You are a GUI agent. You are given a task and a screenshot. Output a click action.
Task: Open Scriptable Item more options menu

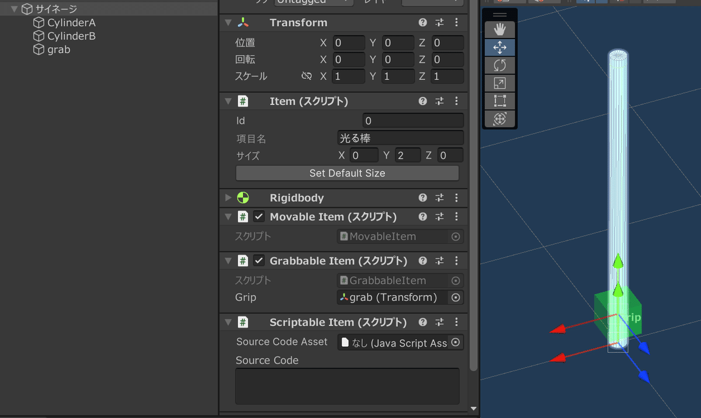coord(457,322)
